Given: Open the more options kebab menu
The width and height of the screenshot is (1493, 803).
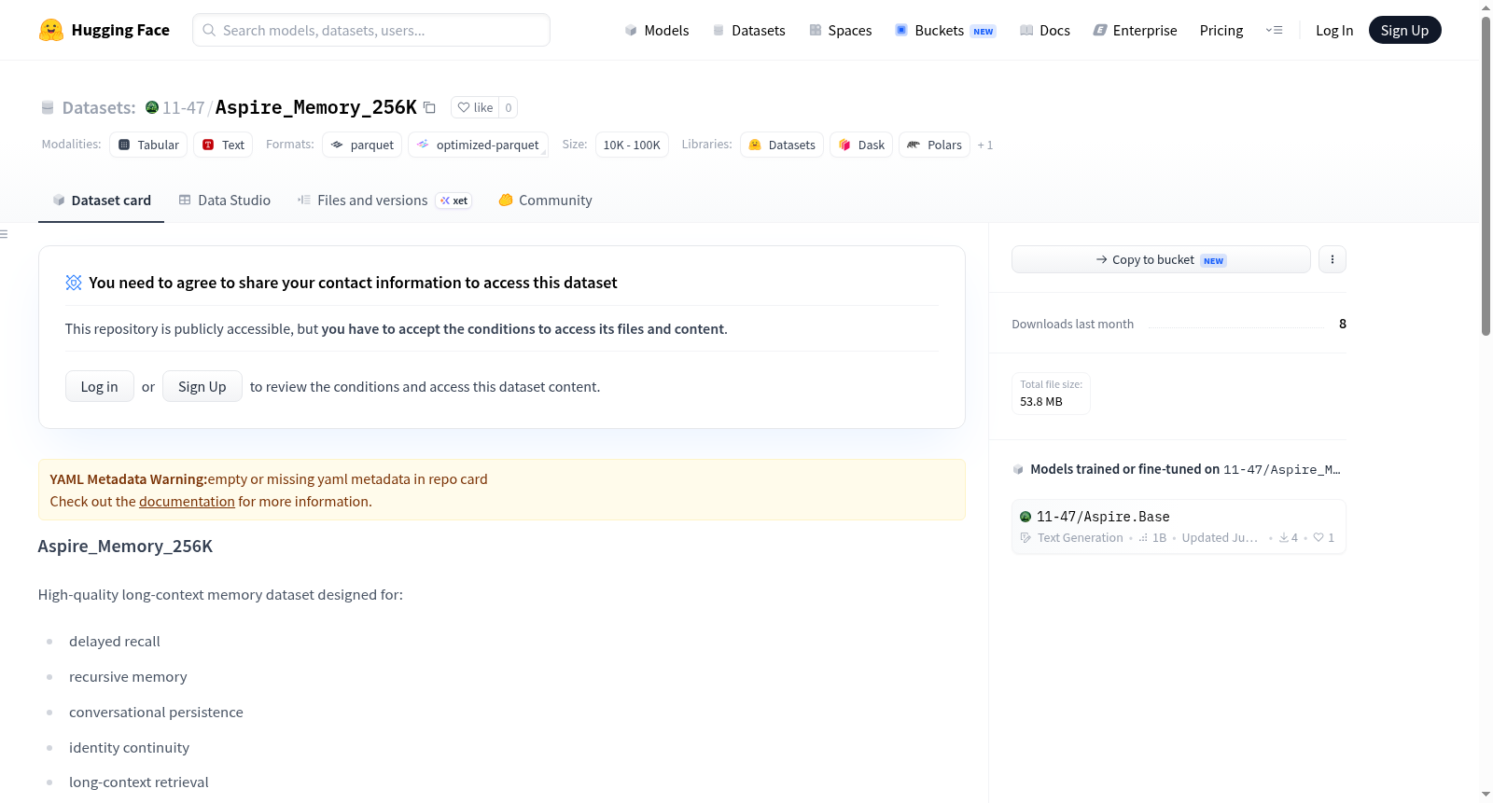Looking at the screenshot, I should [1333, 259].
